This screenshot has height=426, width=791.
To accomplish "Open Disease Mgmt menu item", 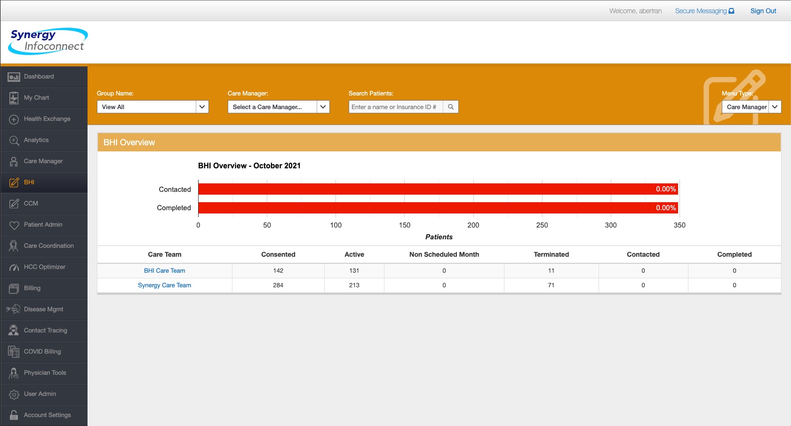I will pos(44,309).
